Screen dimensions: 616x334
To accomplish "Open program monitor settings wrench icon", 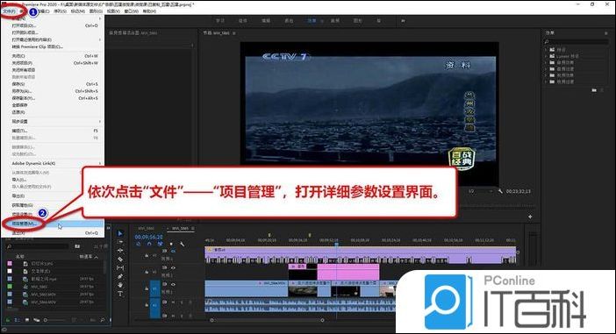I will pos(499,191).
